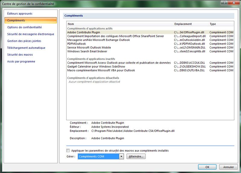Select Accès par programme
This screenshot has width=241, height=173.
[21, 61]
